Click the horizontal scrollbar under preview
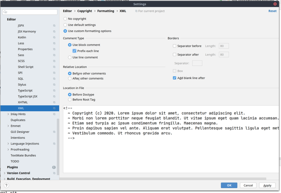 tap(163, 178)
